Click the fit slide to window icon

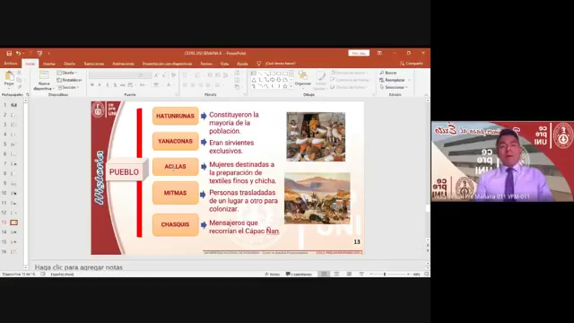pos(426,274)
